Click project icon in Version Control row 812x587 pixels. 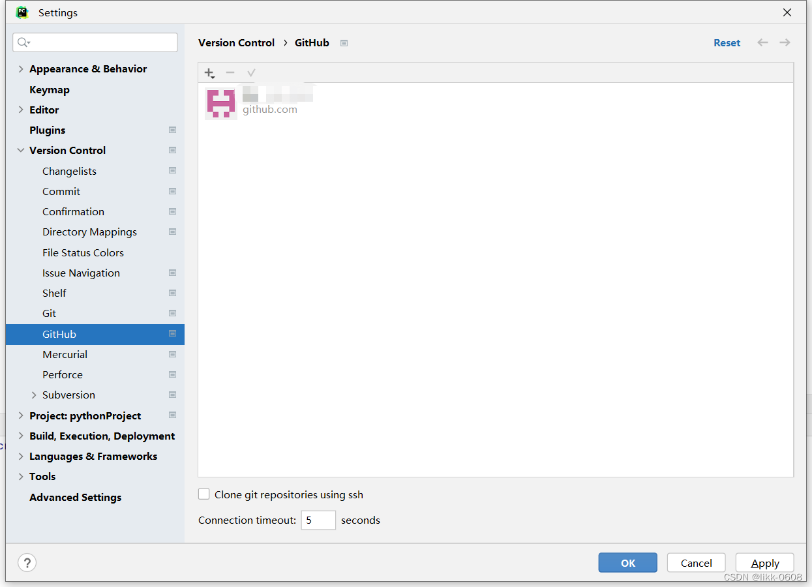(172, 150)
